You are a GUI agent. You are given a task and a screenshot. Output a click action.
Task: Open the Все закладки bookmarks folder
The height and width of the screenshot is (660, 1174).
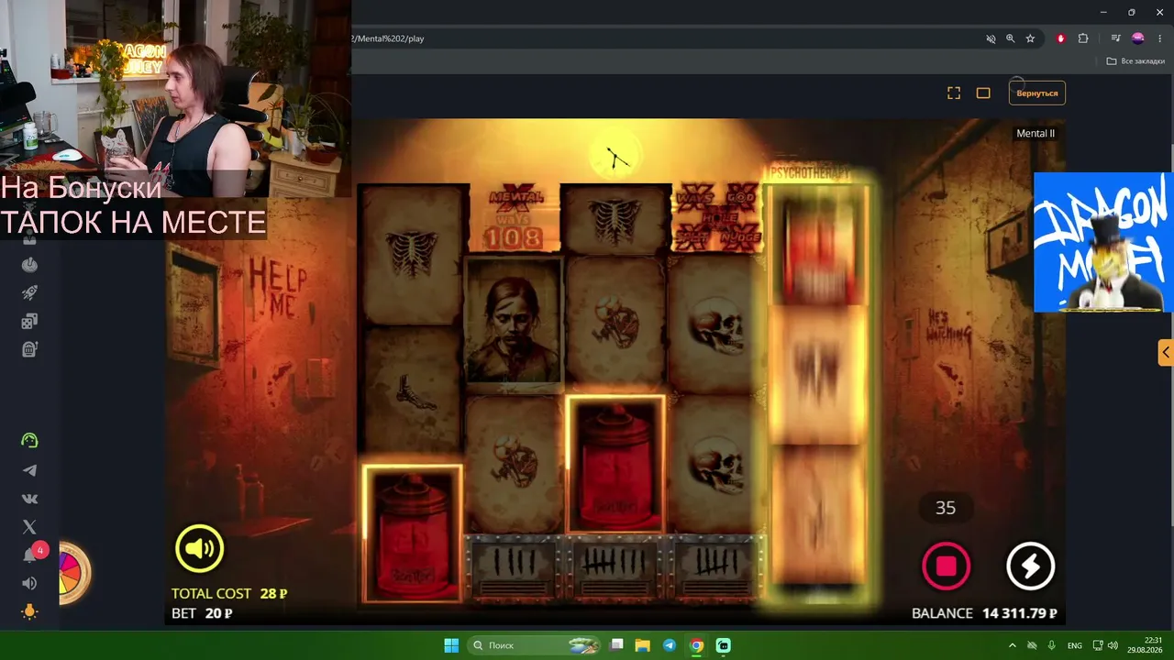tap(1135, 61)
